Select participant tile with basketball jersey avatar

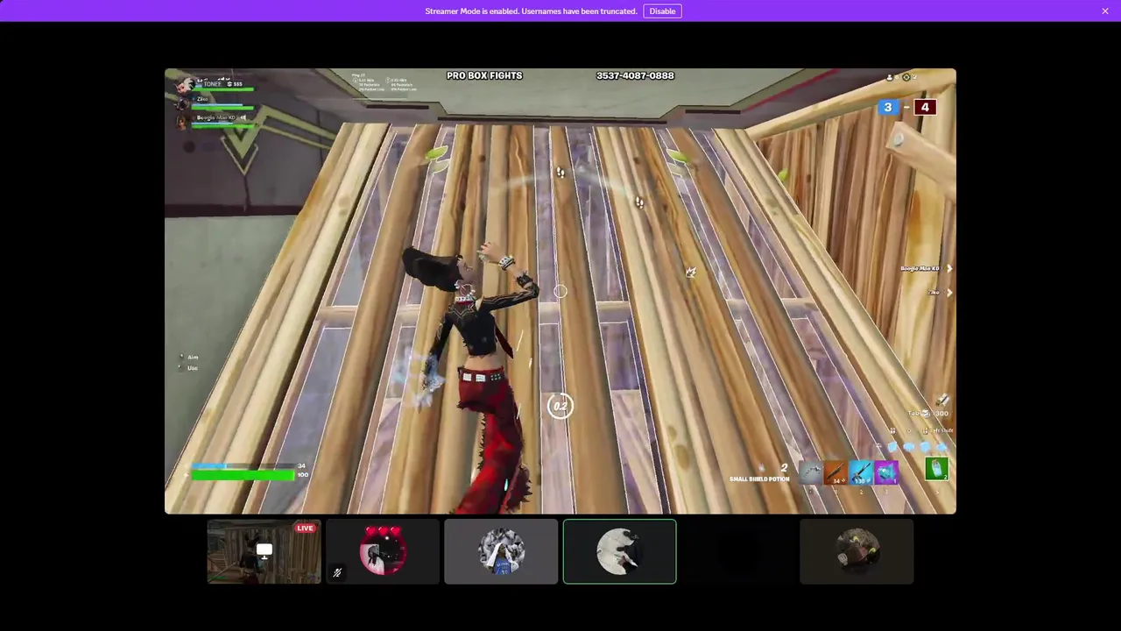pos(501,551)
